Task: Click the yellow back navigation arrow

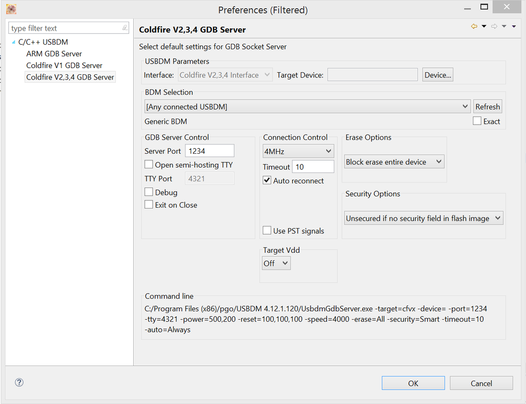Action: [x=474, y=26]
